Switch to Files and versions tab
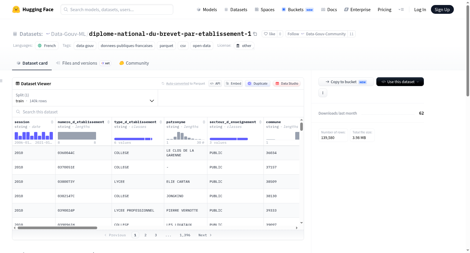This screenshot has height=253, width=470. coord(83,63)
